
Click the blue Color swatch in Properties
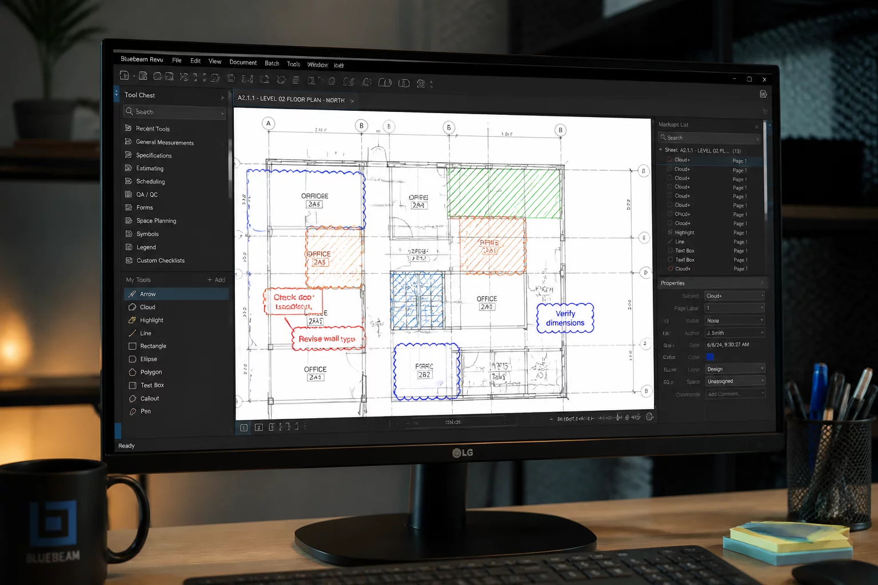point(710,357)
